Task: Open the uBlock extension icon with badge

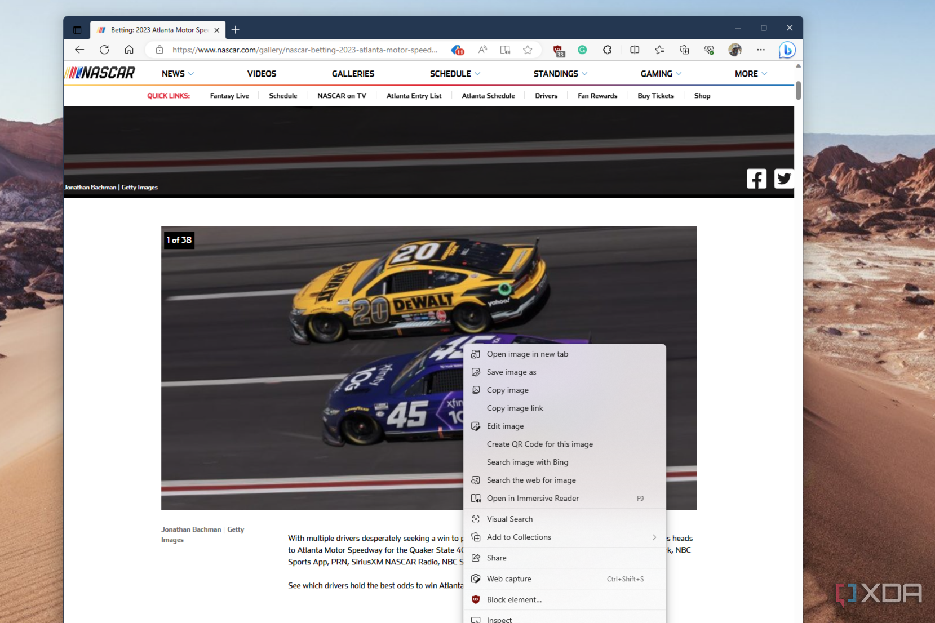Action: (x=559, y=50)
